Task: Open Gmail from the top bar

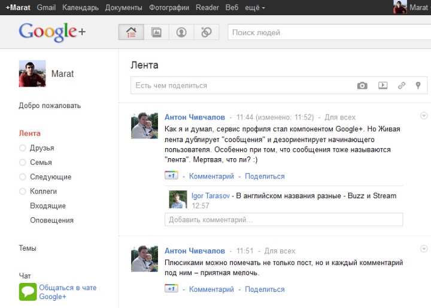Action: [x=46, y=8]
